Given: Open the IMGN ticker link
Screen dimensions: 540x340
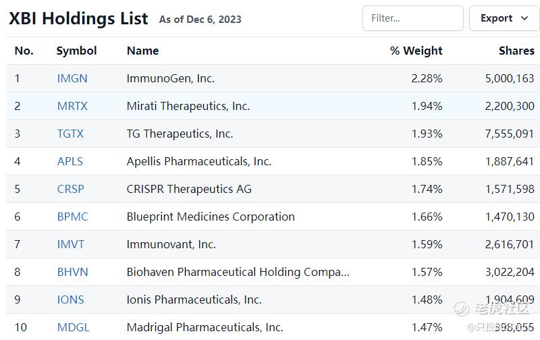Looking at the screenshot, I should coord(72,78).
